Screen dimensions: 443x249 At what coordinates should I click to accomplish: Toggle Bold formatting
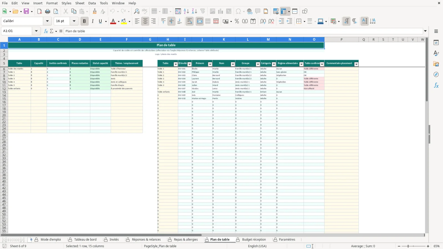[x=84, y=21]
